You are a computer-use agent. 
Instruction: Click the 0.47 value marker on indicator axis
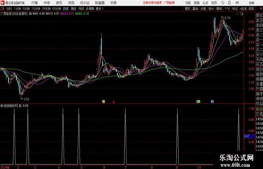click(x=249, y=136)
